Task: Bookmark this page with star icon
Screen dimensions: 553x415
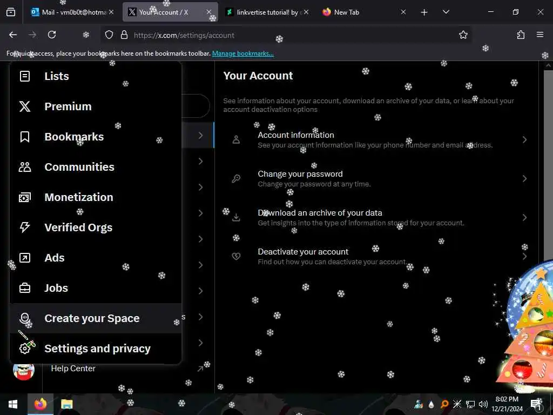Action: pyautogui.click(x=463, y=35)
